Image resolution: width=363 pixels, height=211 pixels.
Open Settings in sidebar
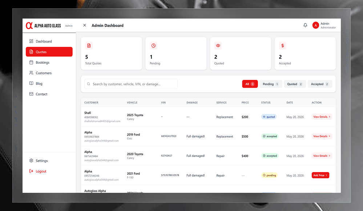pyautogui.click(x=49, y=161)
